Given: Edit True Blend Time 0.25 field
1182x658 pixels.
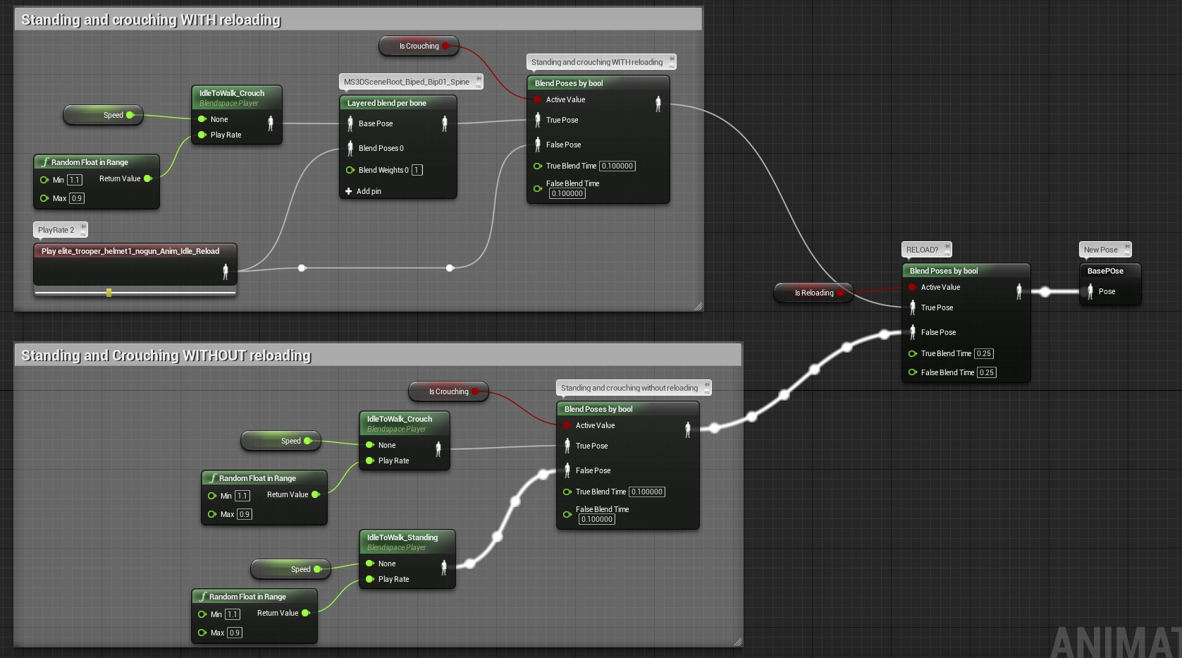Looking at the screenshot, I should [984, 353].
